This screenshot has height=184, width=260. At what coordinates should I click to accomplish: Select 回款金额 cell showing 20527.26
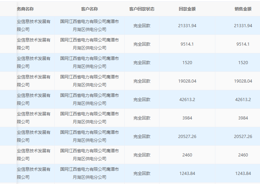coord(187,137)
